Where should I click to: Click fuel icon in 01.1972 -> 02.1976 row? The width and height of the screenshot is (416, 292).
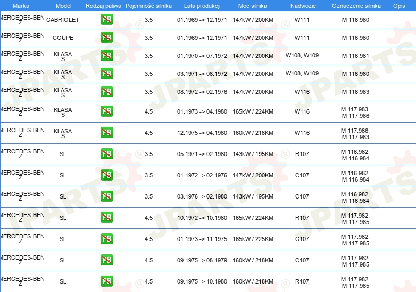(x=106, y=175)
